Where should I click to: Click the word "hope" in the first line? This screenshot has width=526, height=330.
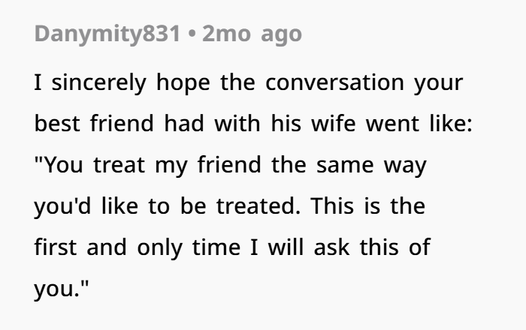point(183,82)
